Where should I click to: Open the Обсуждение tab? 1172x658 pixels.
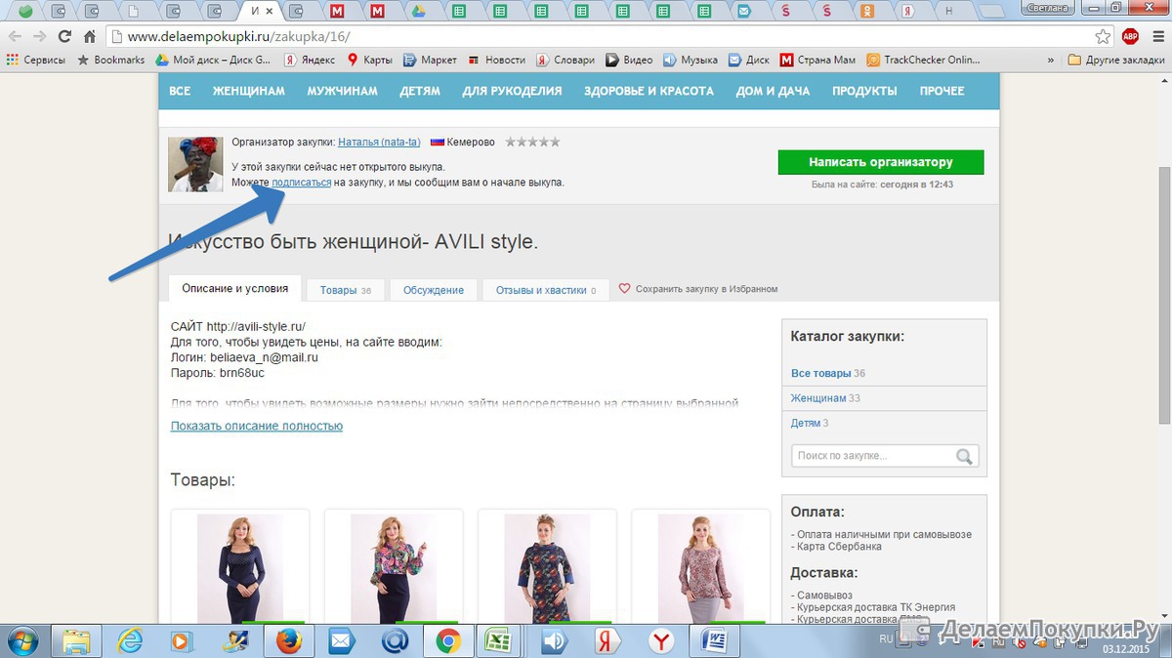434,290
